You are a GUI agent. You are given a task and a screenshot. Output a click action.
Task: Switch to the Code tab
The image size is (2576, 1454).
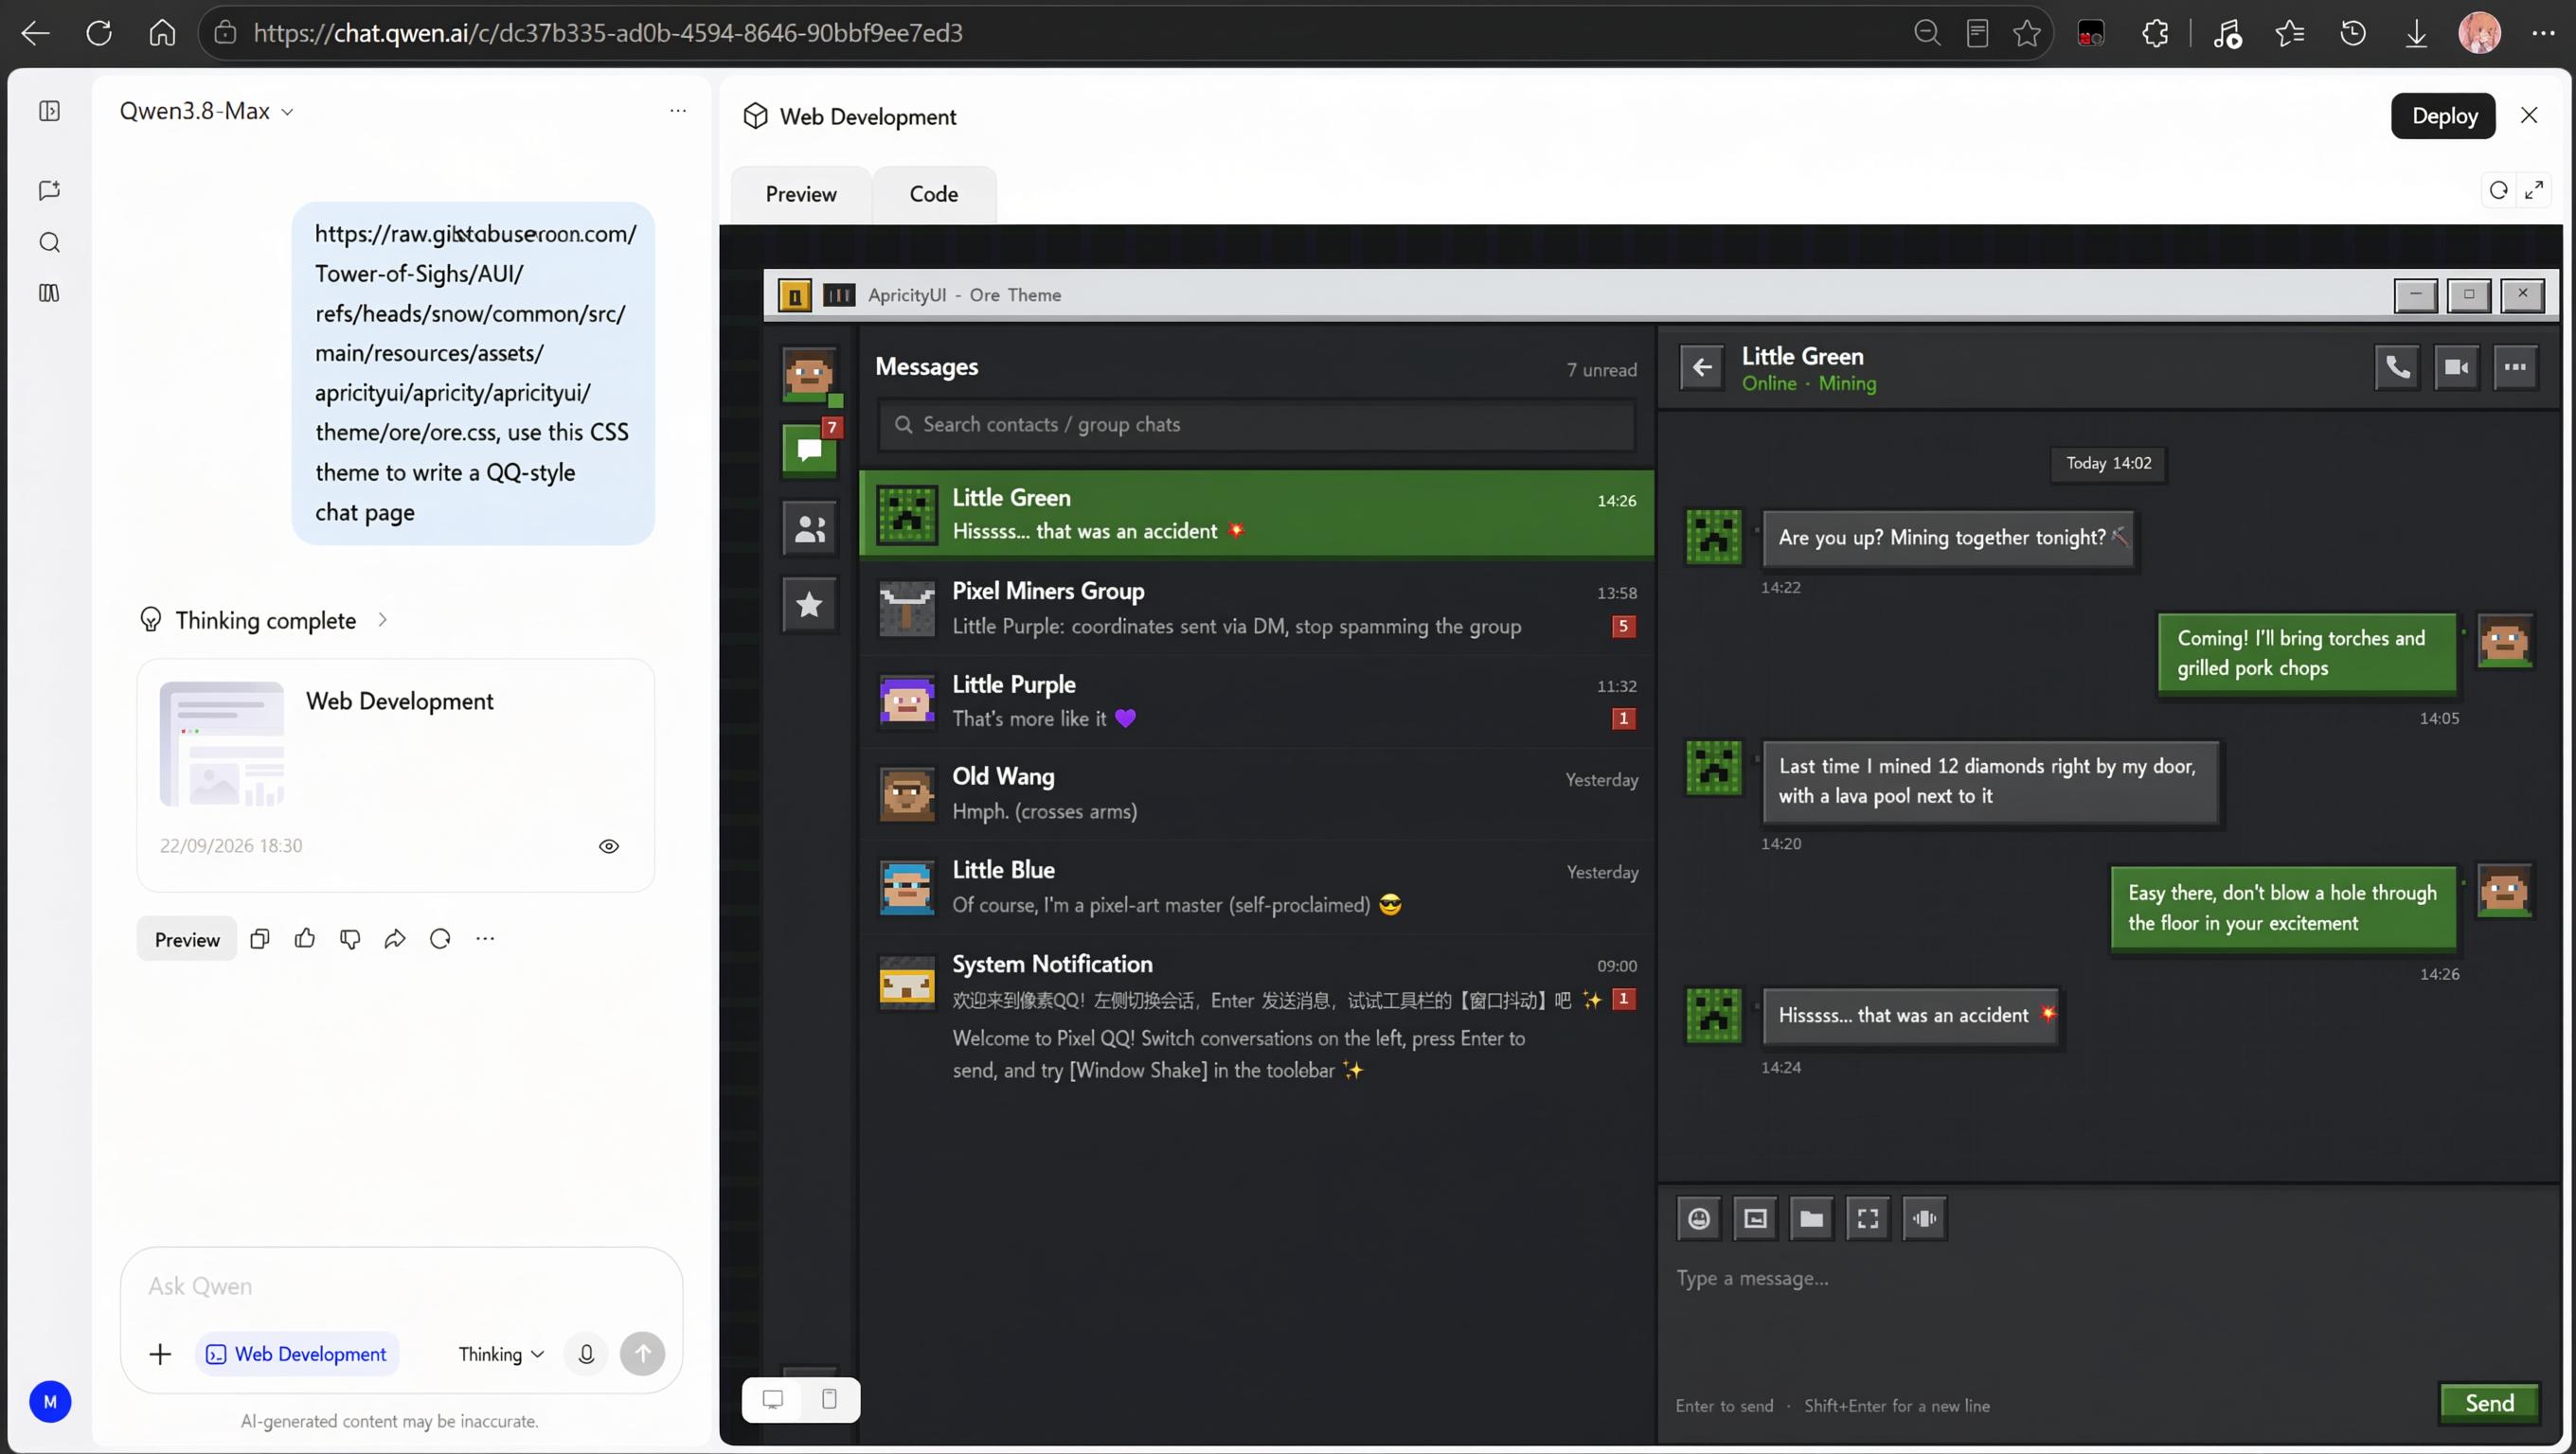click(934, 194)
